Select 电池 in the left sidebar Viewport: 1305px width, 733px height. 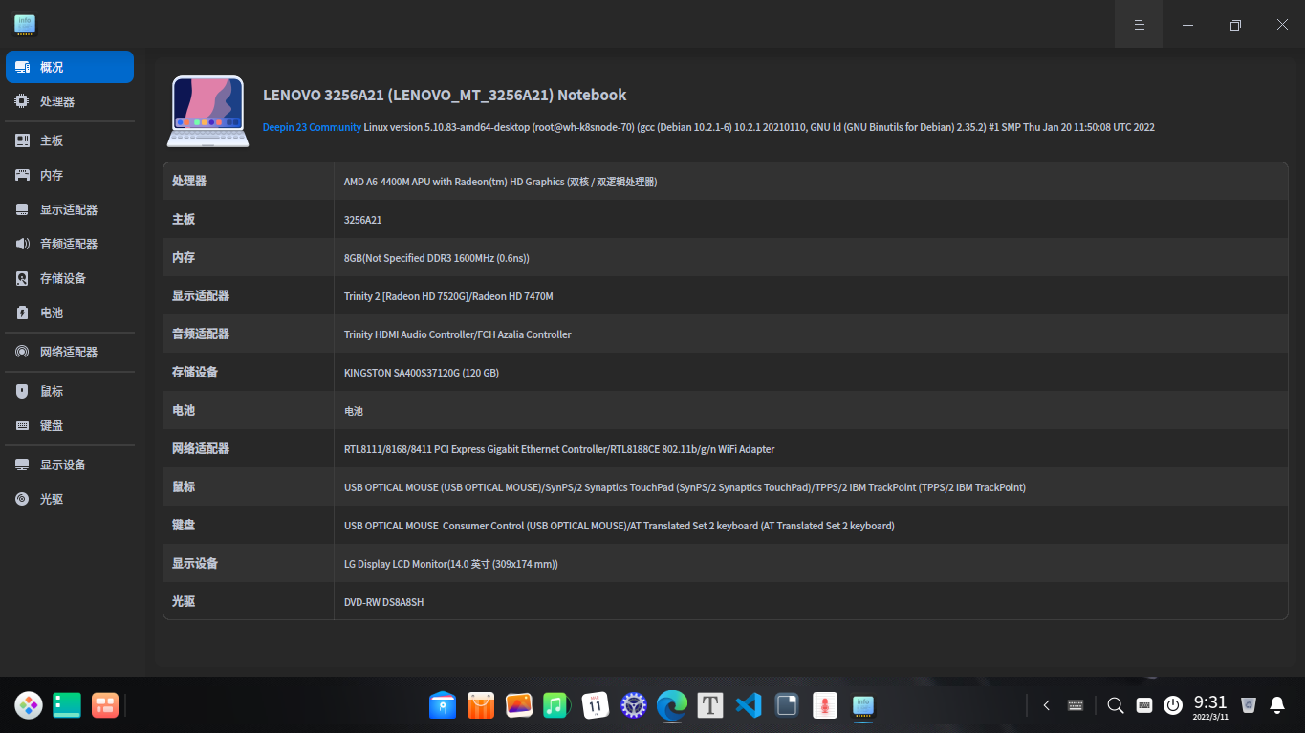(x=70, y=313)
